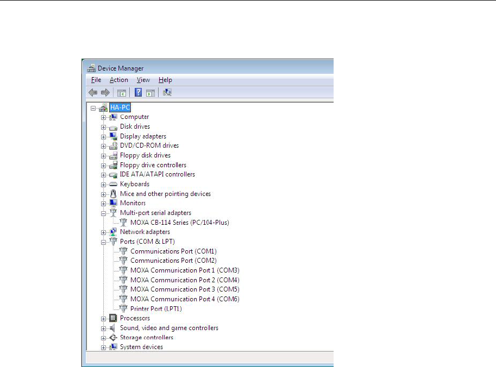Select the Floppy drive controllers label
496x367 pixels.
153,165
